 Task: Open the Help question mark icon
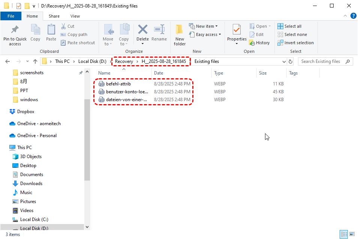click(353, 16)
